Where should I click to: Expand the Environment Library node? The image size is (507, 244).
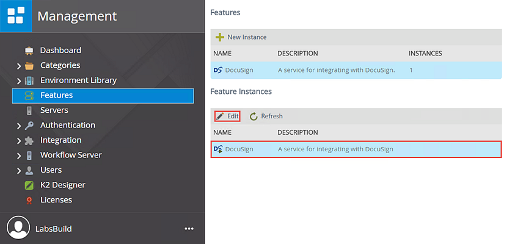(x=19, y=81)
